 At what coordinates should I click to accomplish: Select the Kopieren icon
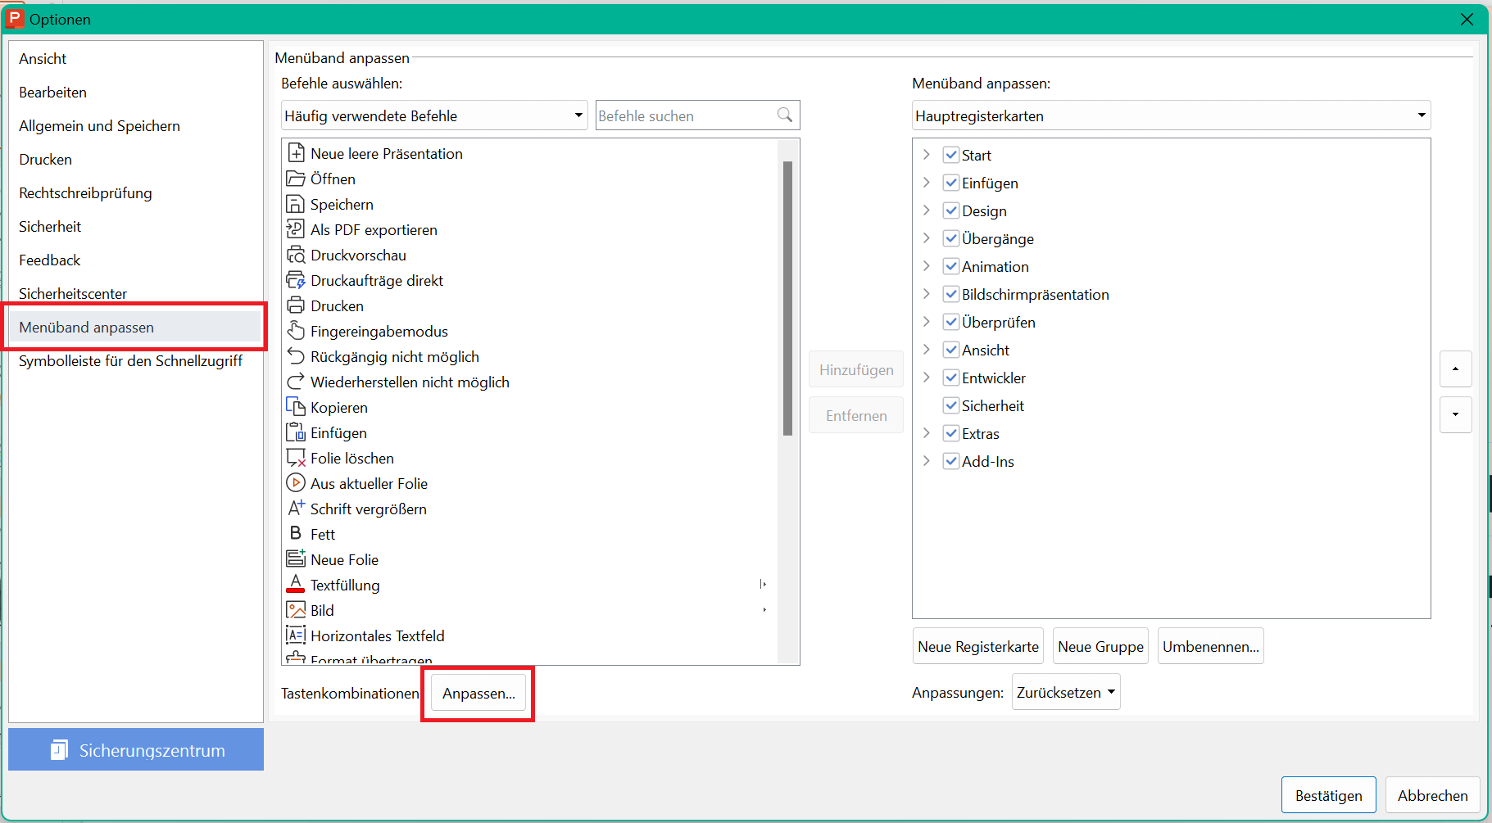296,408
